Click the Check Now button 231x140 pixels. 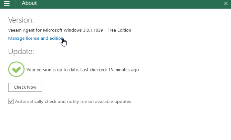[x=25, y=87]
